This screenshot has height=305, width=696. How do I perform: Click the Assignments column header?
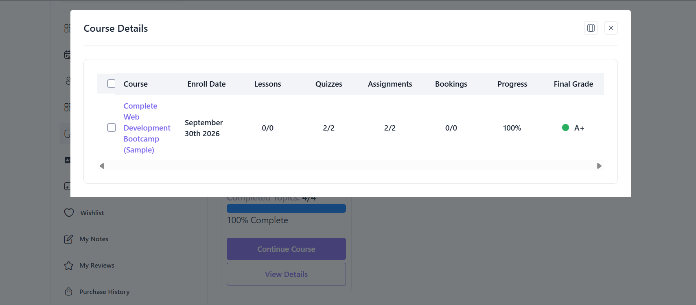pyautogui.click(x=390, y=84)
